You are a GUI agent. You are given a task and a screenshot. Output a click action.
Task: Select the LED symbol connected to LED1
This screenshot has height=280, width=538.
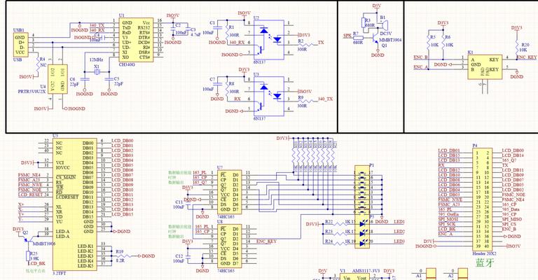(x=363, y=224)
